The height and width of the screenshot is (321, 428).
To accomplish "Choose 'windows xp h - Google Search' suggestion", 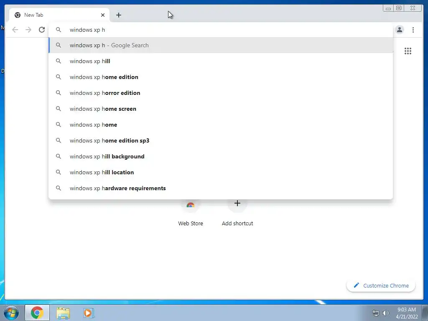I will coord(221,45).
